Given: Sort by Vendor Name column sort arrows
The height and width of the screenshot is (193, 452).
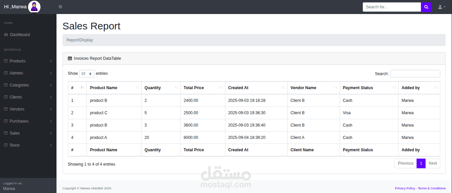Looking at the screenshot, I should (336, 87).
